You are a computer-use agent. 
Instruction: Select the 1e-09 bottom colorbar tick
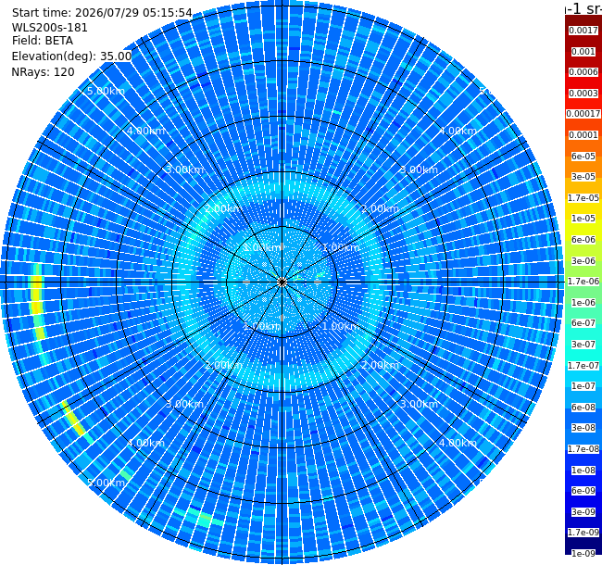tap(583, 554)
